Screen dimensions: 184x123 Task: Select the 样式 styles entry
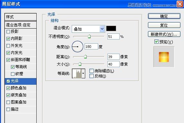tap(21, 17)
